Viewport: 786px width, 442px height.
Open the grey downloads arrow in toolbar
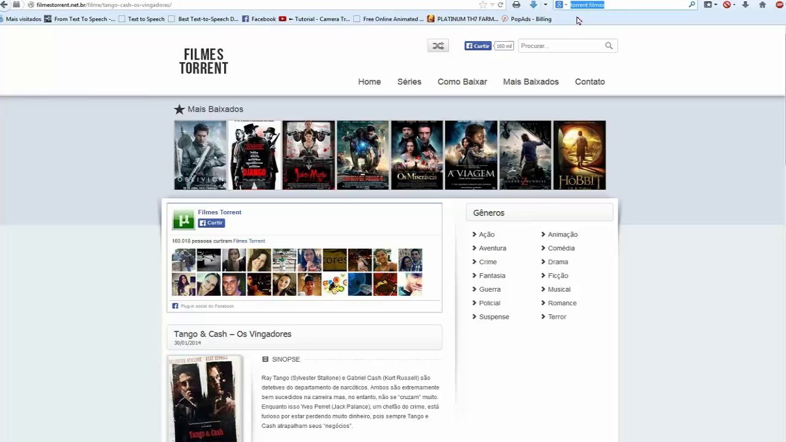click(745, 4)
